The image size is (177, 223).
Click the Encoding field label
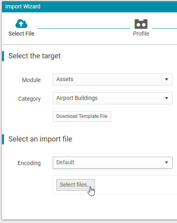(x=29, y=163)
